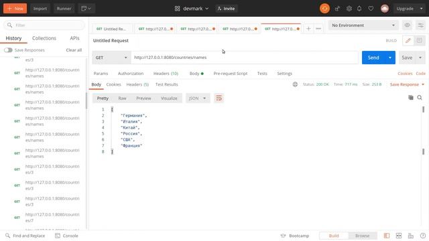Toggle the wrap lines icon in response
The width and height of the screenshot is (429, 241).
click(x=219, y=98)
